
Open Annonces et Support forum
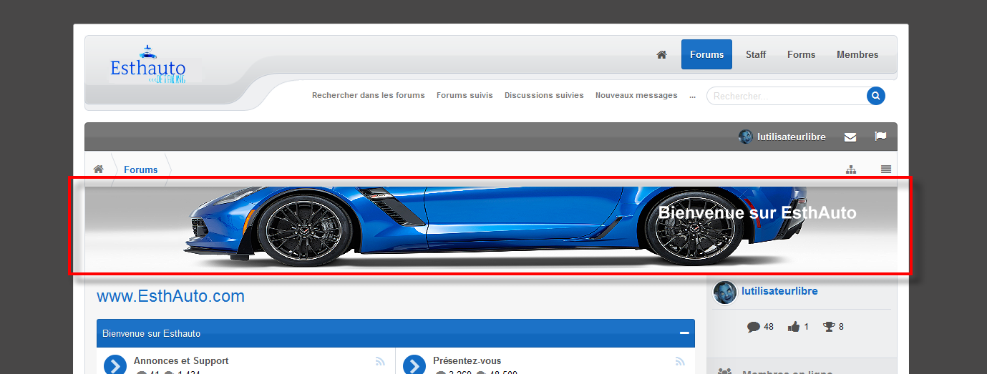click(x=181, y=361)
